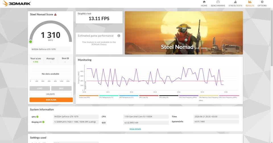Click info icon next to Estimated game performance
This screenshot has height=143, width=273.
coord(119,36)
